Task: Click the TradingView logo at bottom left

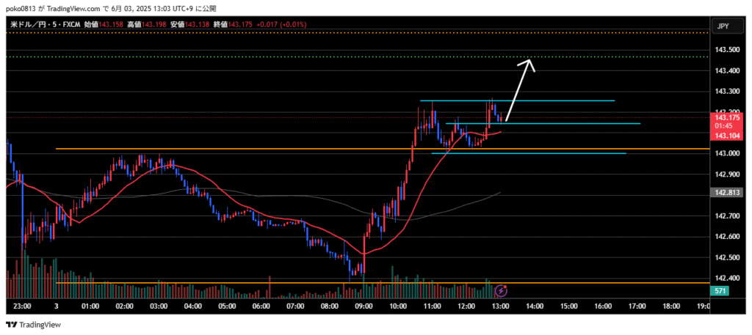Action: 34,325
